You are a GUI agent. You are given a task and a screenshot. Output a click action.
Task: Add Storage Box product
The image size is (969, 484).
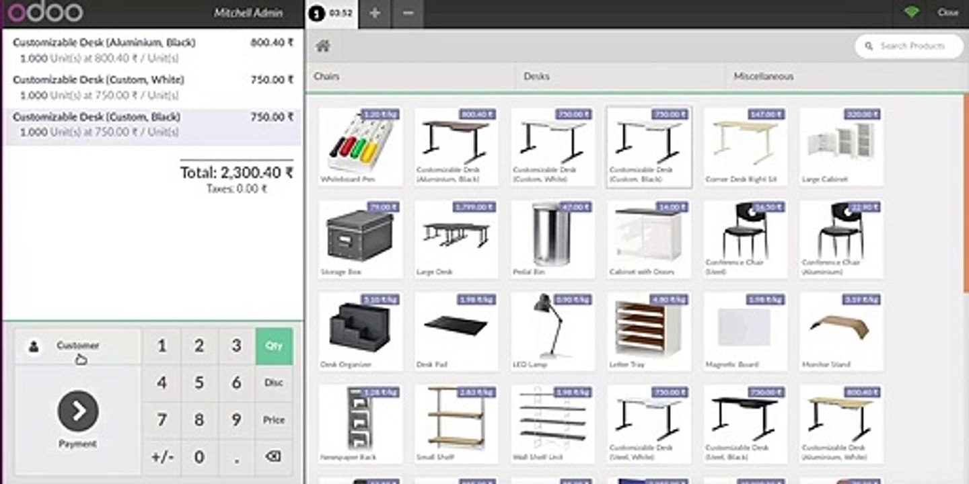(361, 239)
